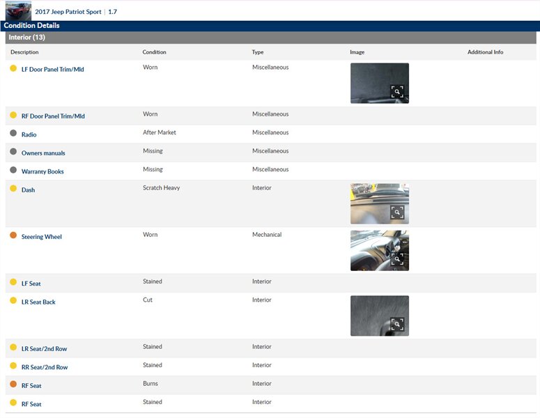Image resolution: width=540 pixels, height=418 pixels.
Task: Click magnify icon on Steering Wheel image
Action: point(396,259)
